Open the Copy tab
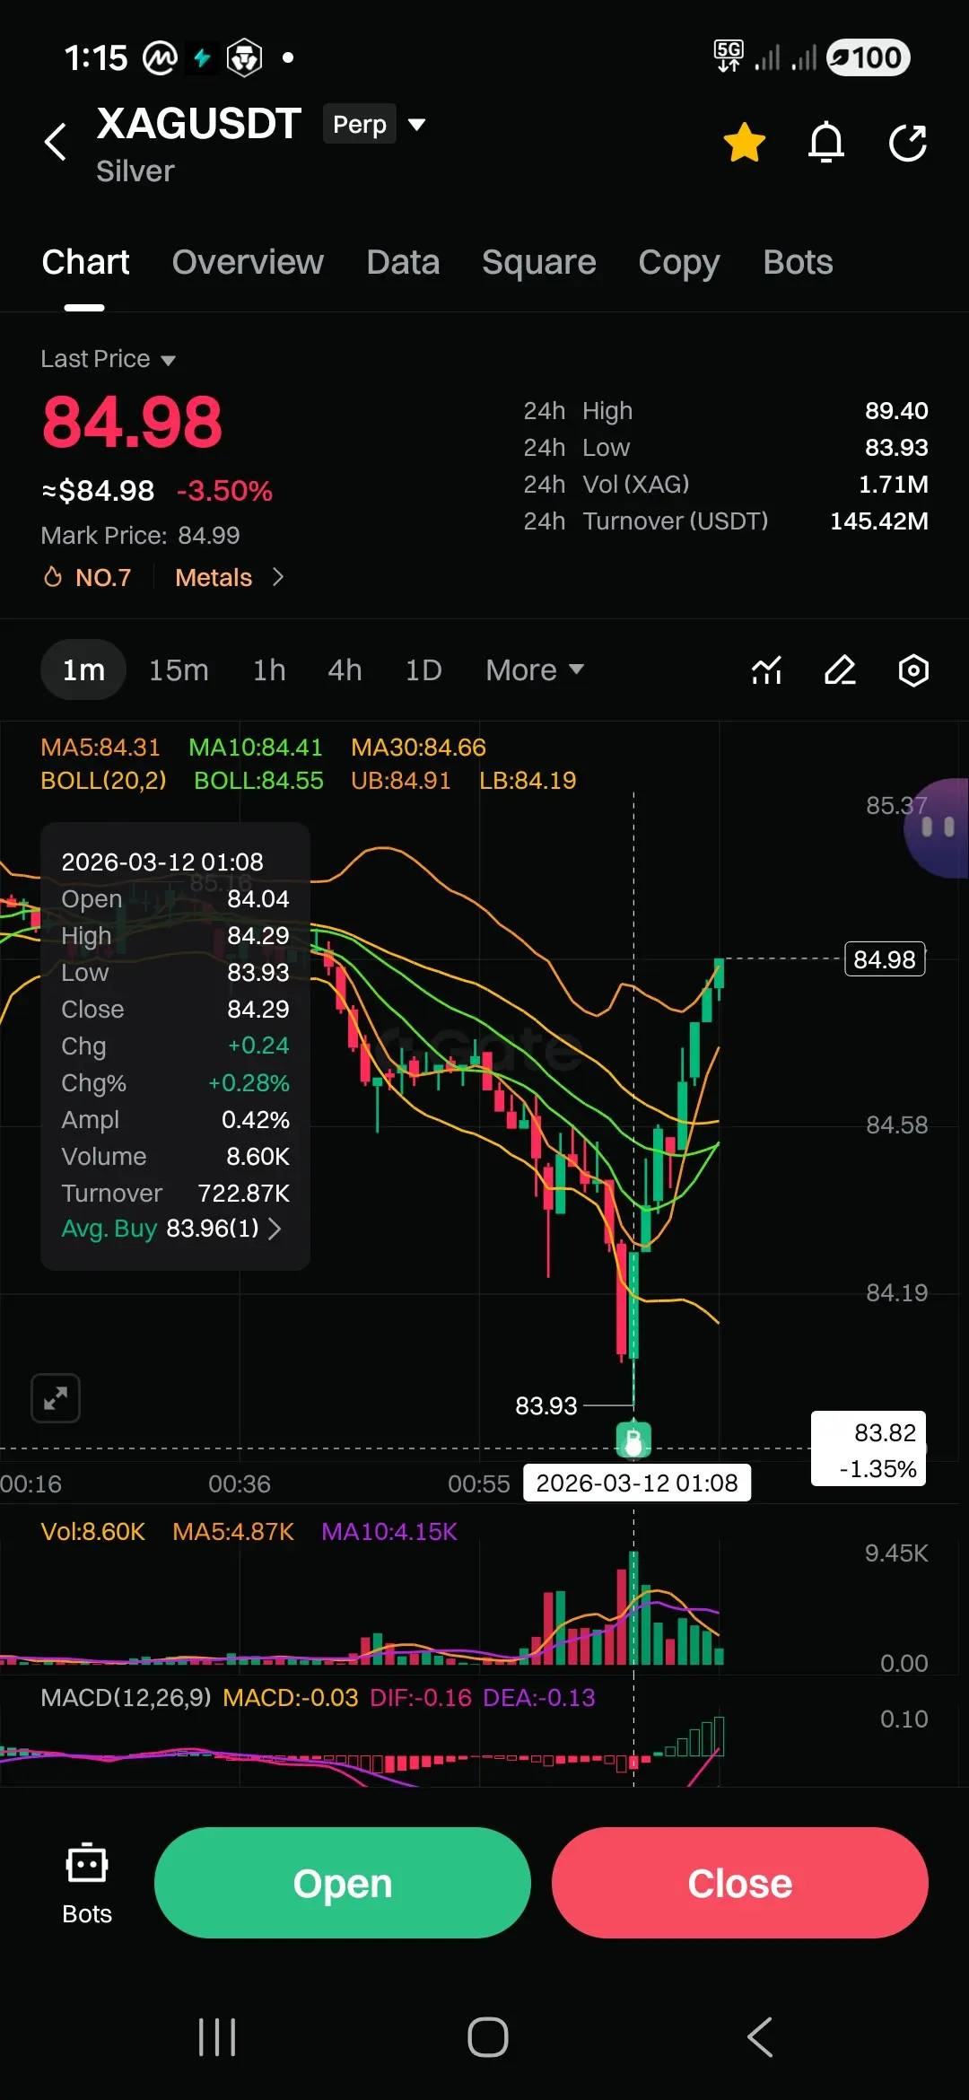This screenshot has width=969, height=2100. [x=678, y=262]
